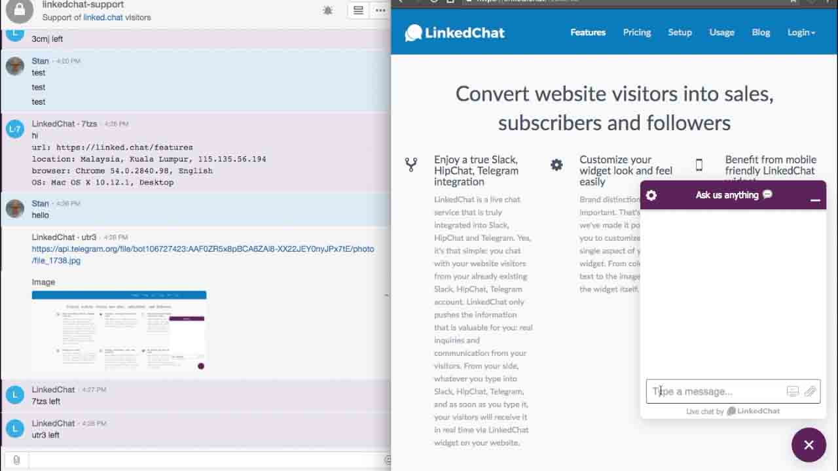Click the 'browser: Chrome 54.0.2840.98, English' line
This screenshot has height=471, width=838.
(122, 171)
